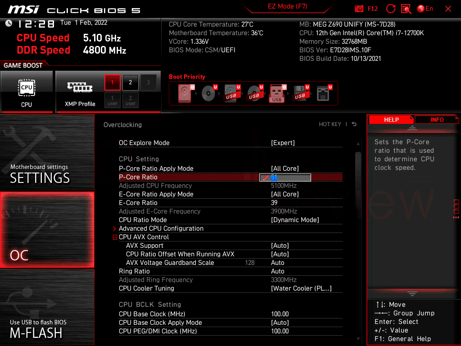Toggle the CPU Game Boost button
Viewport: 461px width, 346px height.
(x=27, y=91)
